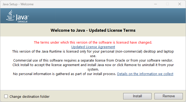
Task: Click the Java wordmark in banner
Action: [22, 17]
